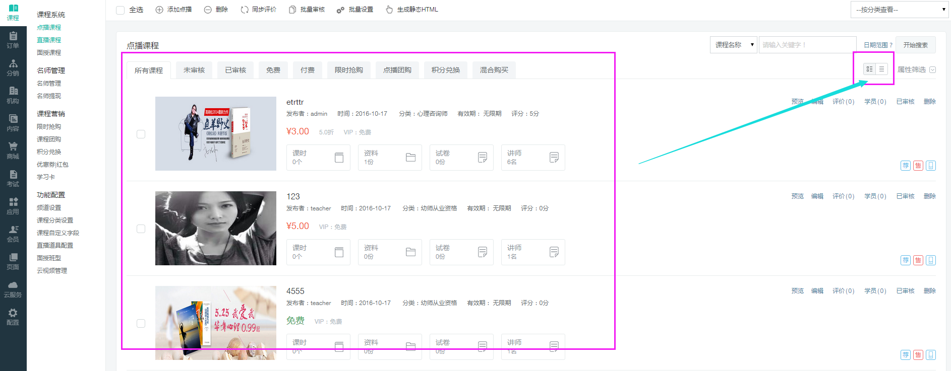Open the 按分类查看 category dropdown
951x371 pixels.
click(899, 10)
